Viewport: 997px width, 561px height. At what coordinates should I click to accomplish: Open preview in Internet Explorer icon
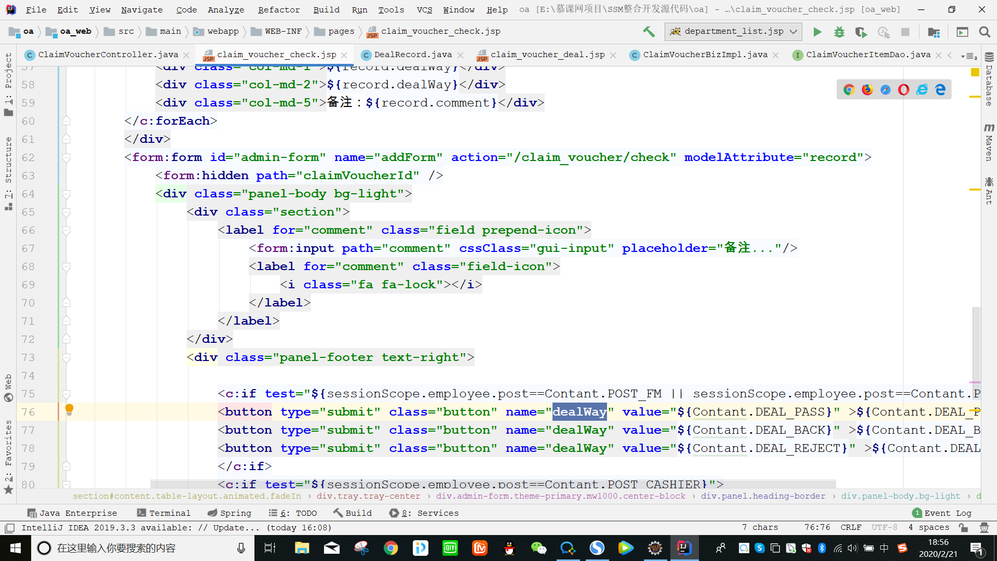(922, 89)
